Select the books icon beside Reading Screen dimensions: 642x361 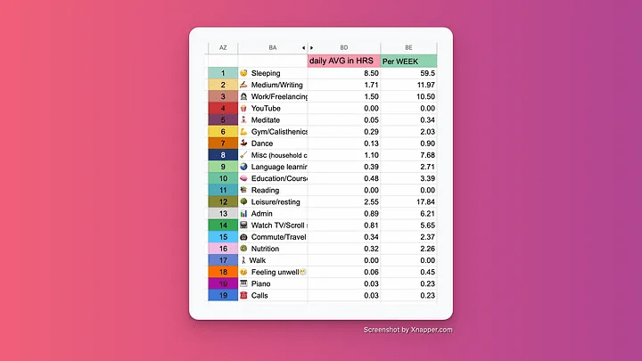pyautogui.click(x=243, y=190)
